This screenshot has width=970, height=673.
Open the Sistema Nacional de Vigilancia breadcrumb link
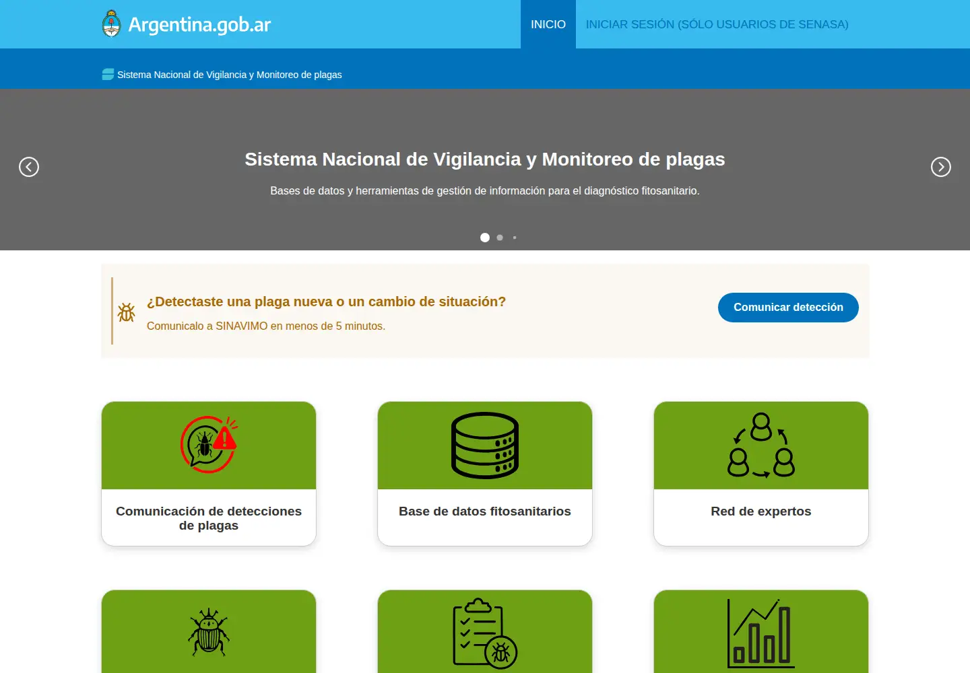[x=230, y=75]
